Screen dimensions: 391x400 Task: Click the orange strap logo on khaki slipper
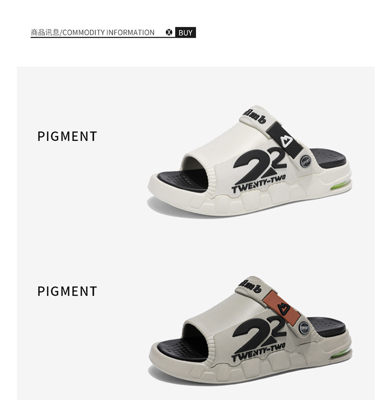283,308
